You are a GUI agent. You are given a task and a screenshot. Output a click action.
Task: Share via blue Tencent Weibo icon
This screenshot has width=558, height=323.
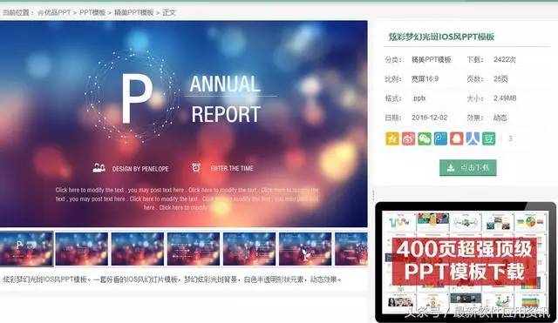pyautogui.click(x=440, y=138)
